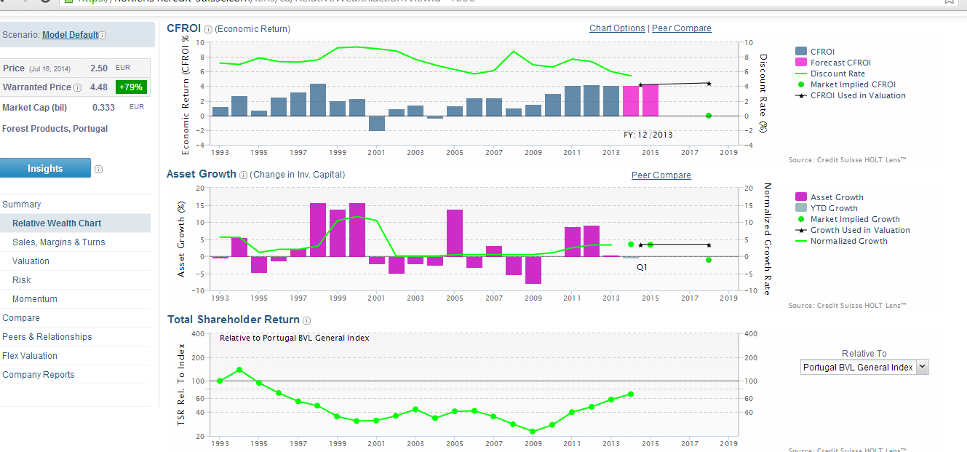Image resolution: width=967 pixels, height=452 pixels.
Task: Toggle the YTD Growth legend entry
Action: pos(834,208)
